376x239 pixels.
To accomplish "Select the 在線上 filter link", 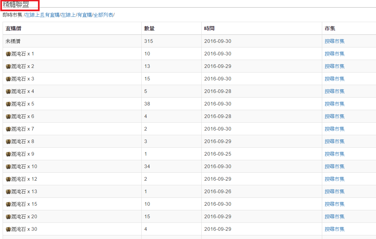I will point(68,15).
